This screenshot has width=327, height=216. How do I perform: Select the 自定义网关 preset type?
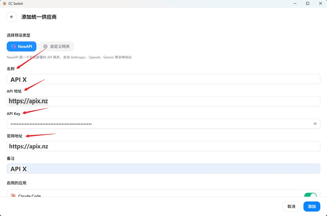[x=56, y=47]
